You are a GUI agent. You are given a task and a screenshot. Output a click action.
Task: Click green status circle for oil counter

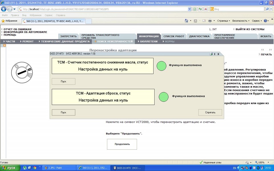pyautogui.click(x=162, y=66)
